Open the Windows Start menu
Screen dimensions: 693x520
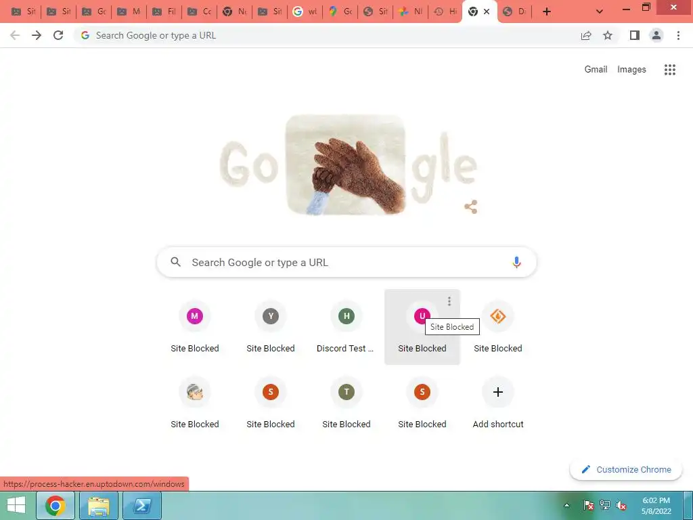(x=16, y=505)
